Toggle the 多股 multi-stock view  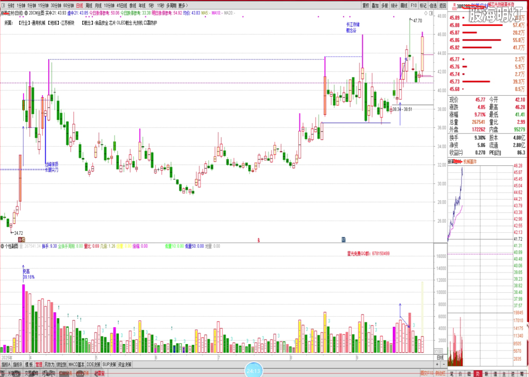click(385, 6)
